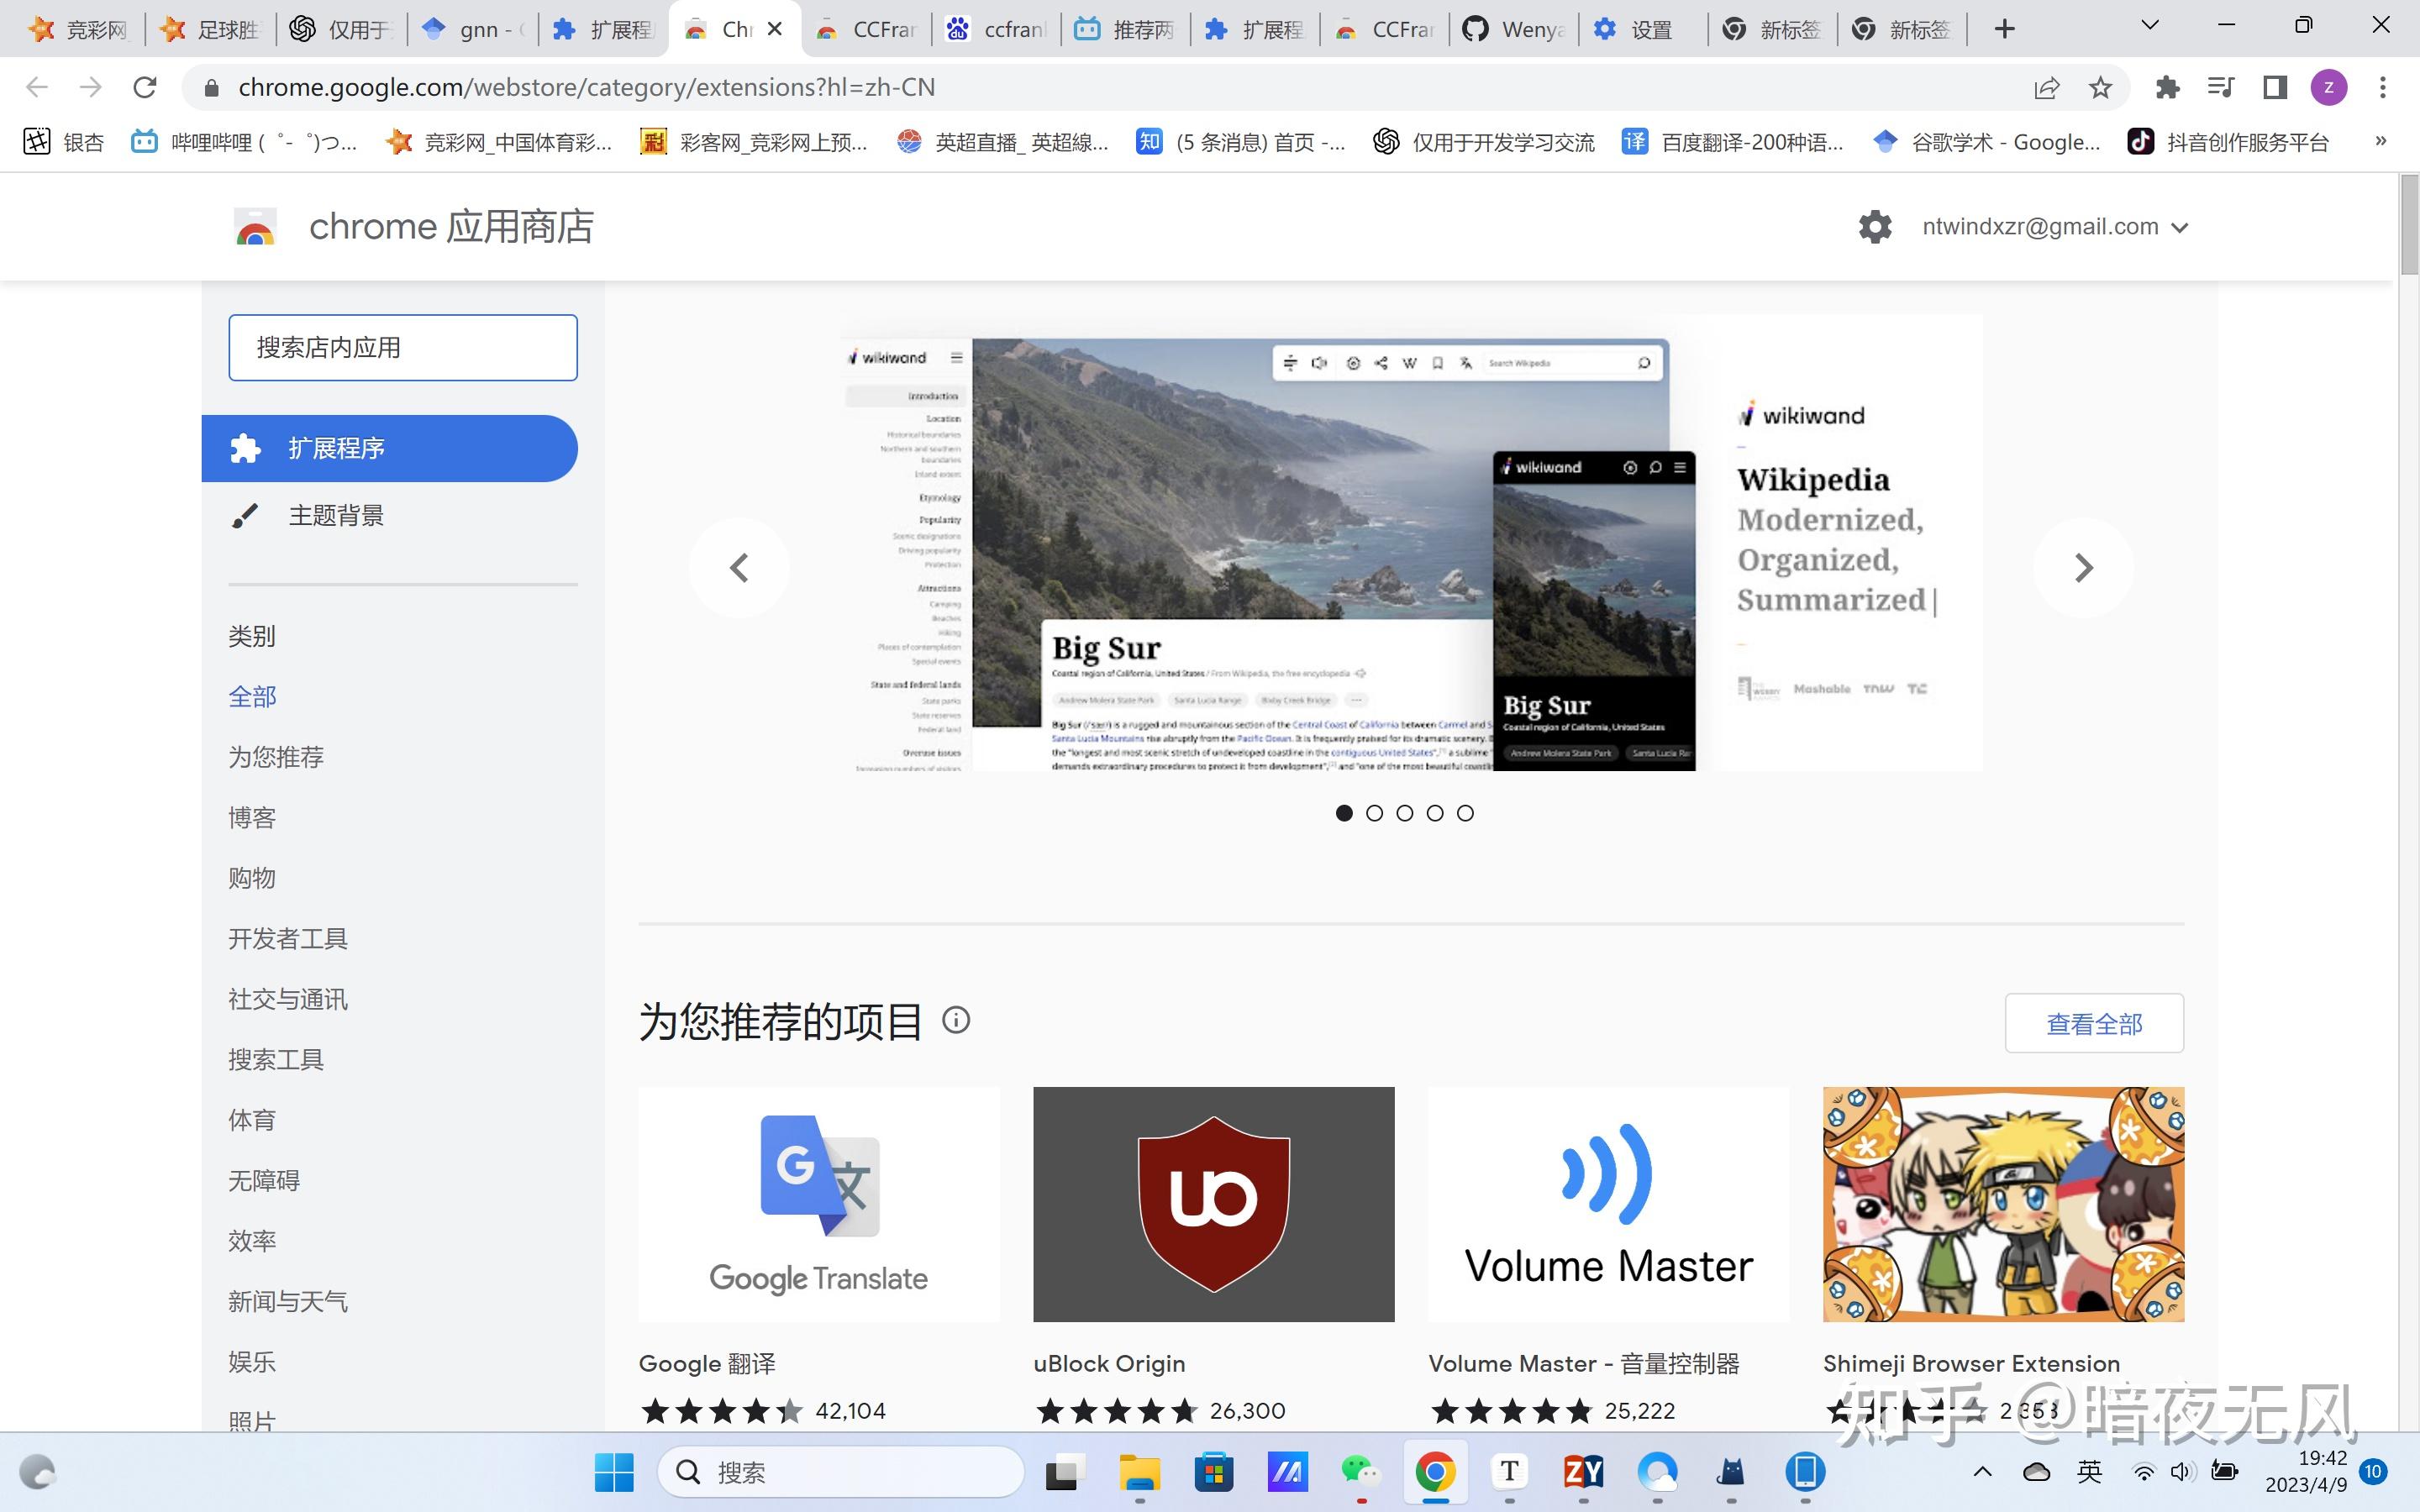Click the taskbar search box
This screenshot has width=2420, height=1512.
tap(841, 1472)
